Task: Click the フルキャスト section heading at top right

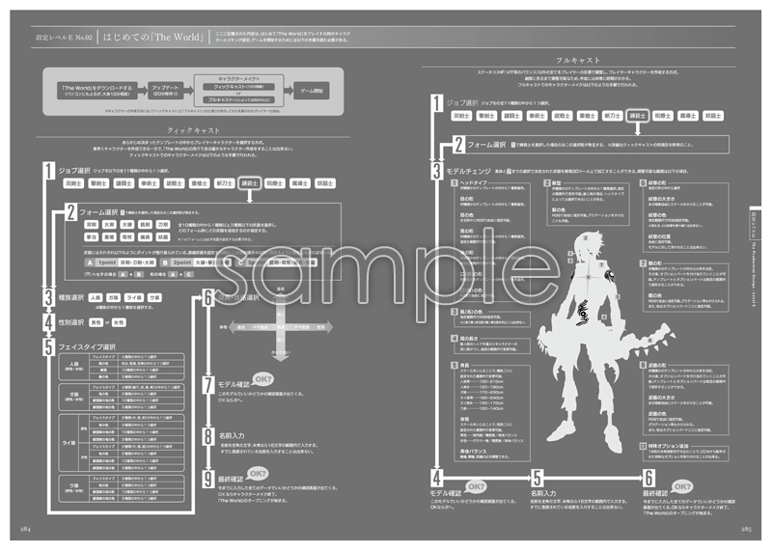Action: click(x=578, y=61)
